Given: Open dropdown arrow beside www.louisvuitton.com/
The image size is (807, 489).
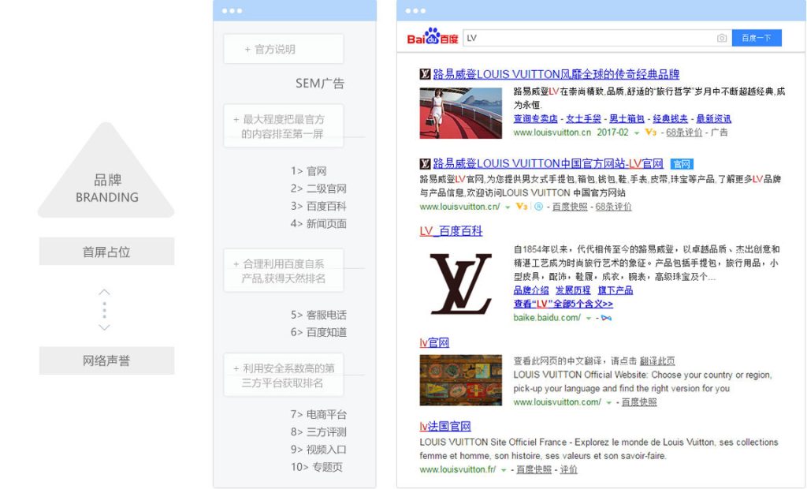Looking at the screenshot, I should tap(608, 403).
